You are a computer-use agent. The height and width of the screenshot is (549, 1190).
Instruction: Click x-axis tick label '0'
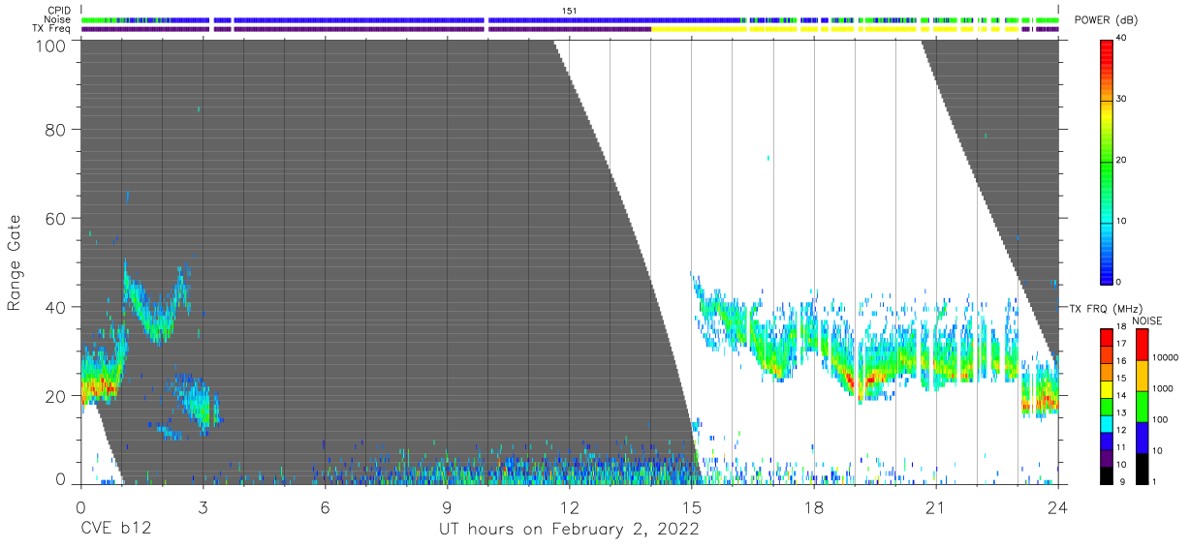tap(80, 507)
